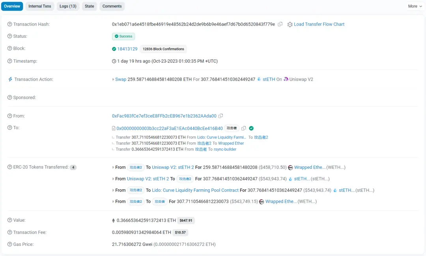Expand the Swap transaction action arrow
This screenshot has width=426, height=256.
click(x=113, y=79)
